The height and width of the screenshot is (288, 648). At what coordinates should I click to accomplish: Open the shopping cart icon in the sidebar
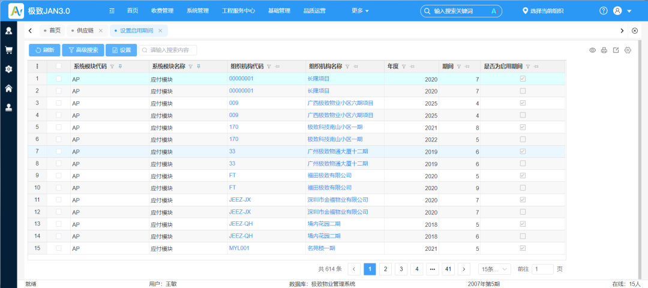[8, 50]
